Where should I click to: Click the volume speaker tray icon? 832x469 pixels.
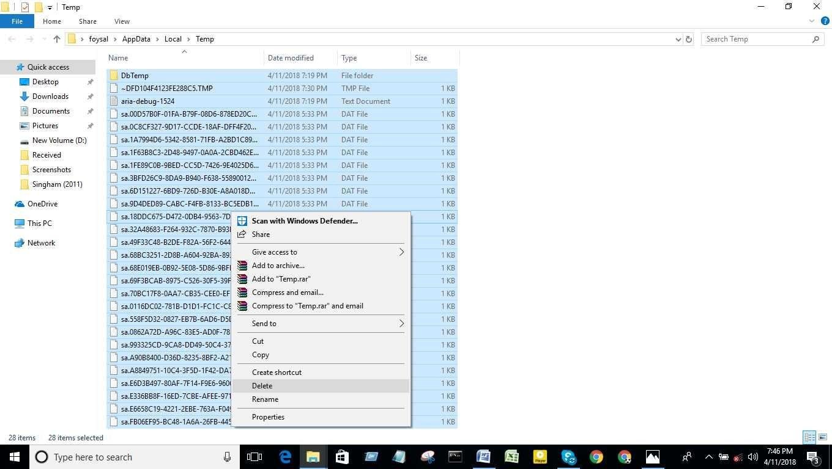[x=753, y=457]
